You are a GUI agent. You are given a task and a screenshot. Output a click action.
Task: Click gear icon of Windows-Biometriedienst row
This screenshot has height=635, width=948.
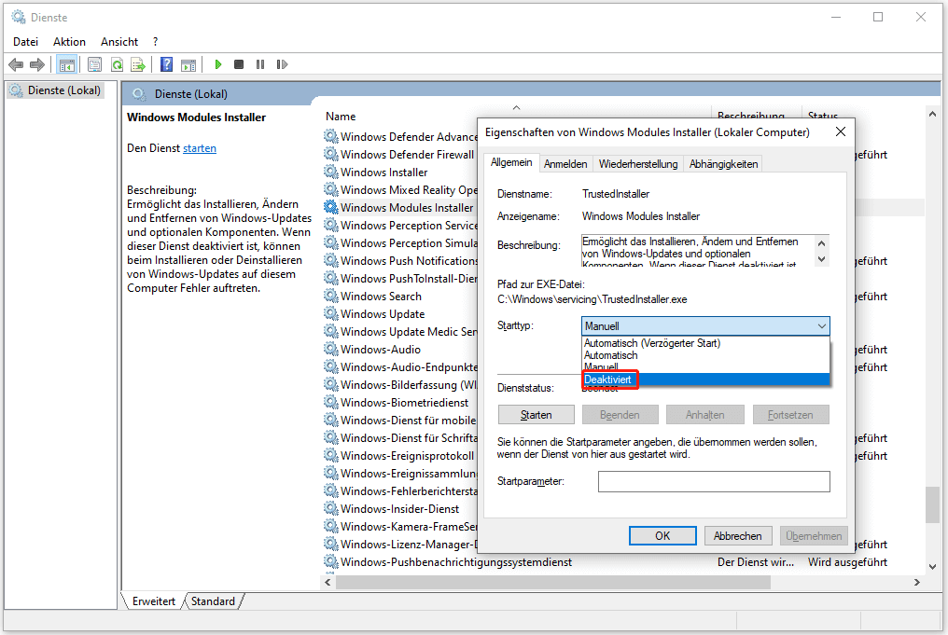pyautogui.click(x=330, y=402)
